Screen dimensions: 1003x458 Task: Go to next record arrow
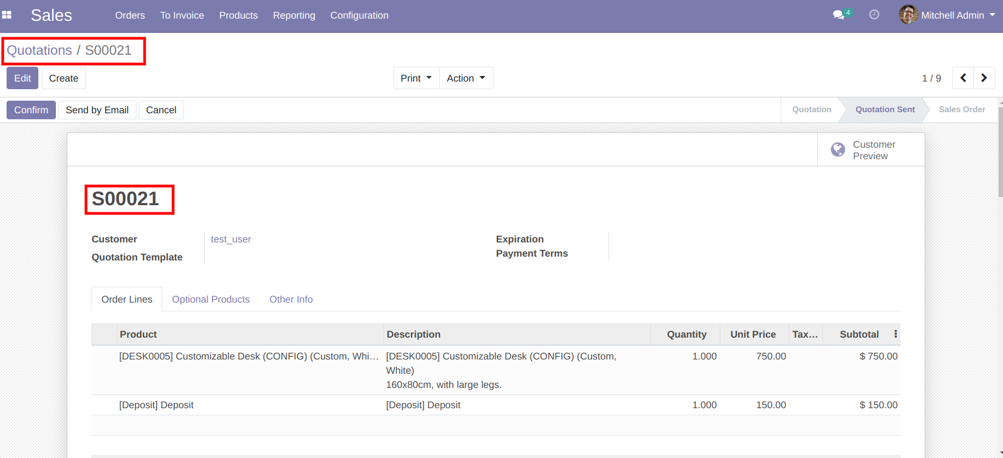984,78
